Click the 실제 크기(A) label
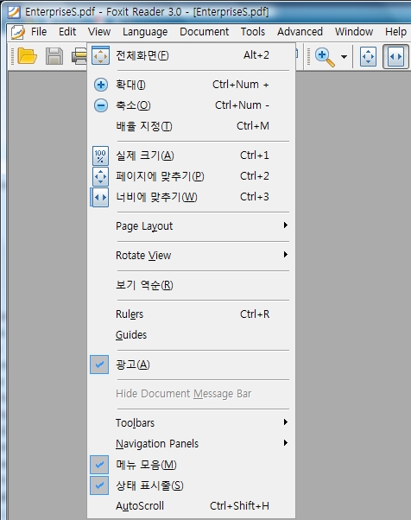Viewport: 411px width, 520px height. (x=145, y=155)
